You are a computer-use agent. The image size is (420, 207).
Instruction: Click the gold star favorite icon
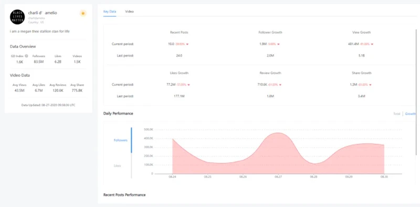click(x=83, y=13)
